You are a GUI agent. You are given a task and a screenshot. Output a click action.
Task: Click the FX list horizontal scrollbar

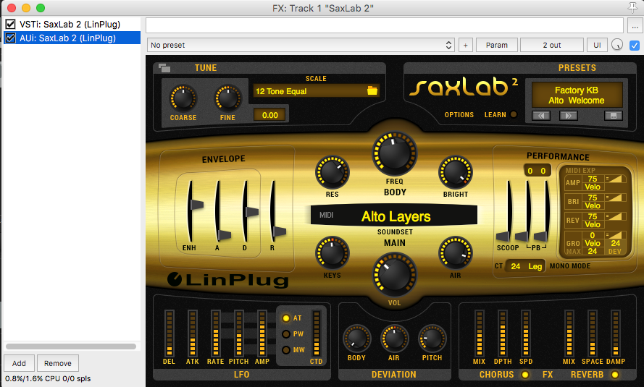[x=71, y=346]
